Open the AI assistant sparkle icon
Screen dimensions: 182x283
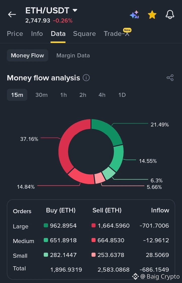click(134, 15)
